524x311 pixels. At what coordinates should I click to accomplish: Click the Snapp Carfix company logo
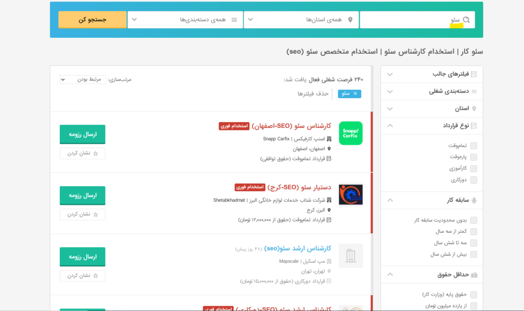351,134
